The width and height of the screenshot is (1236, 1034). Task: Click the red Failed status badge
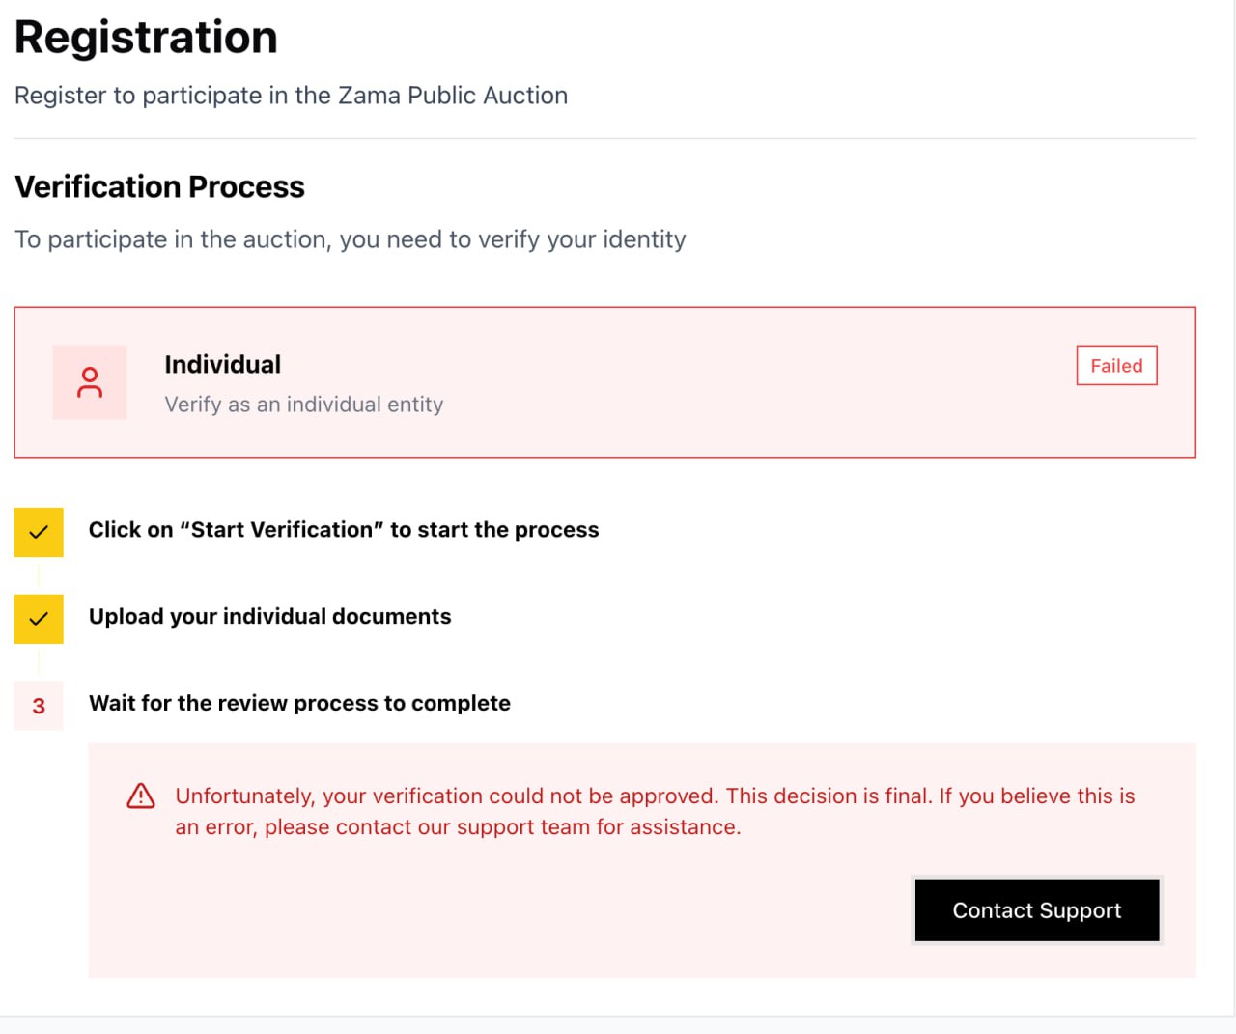[1116, 366]
